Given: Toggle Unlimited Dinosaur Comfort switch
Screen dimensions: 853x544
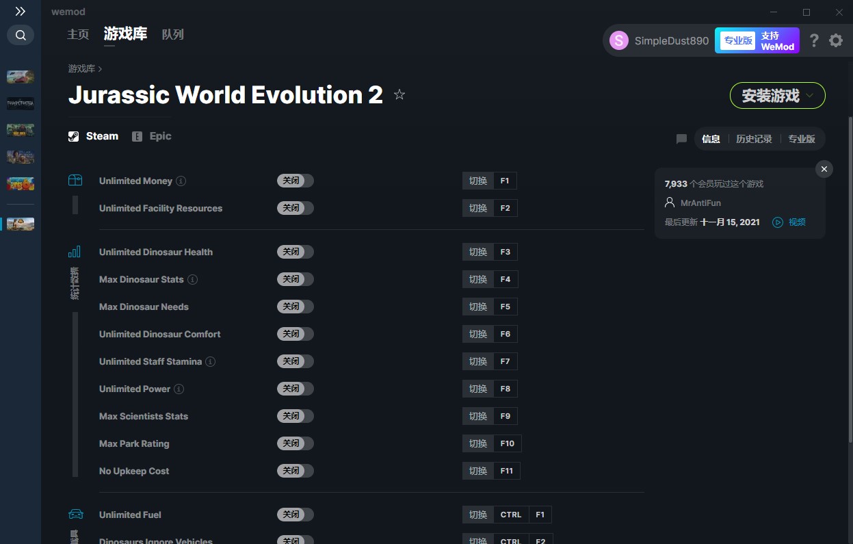Looking at the screenshot, I should tap(296, 334).
